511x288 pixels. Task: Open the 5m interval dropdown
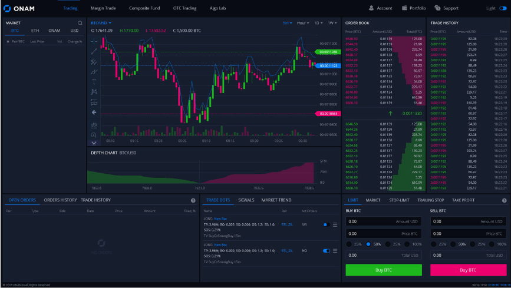[288, 23]
